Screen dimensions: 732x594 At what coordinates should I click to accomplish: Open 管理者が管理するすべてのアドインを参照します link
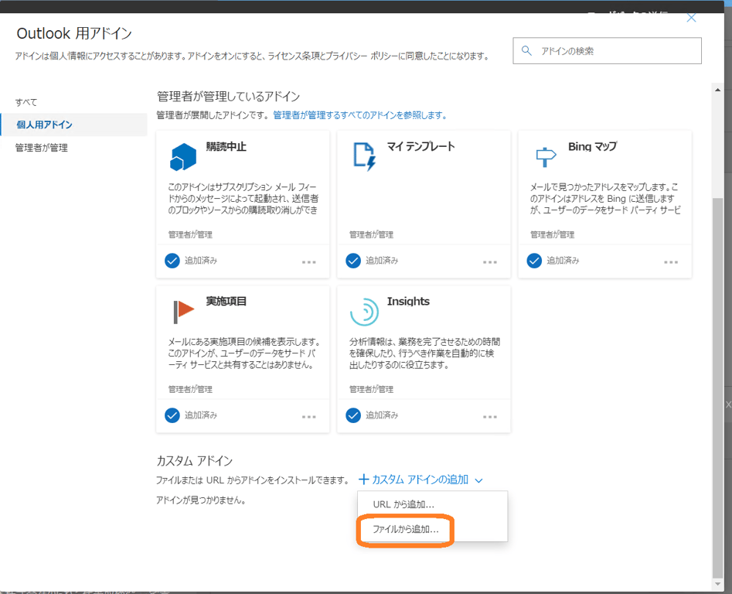tap(360, 115)
